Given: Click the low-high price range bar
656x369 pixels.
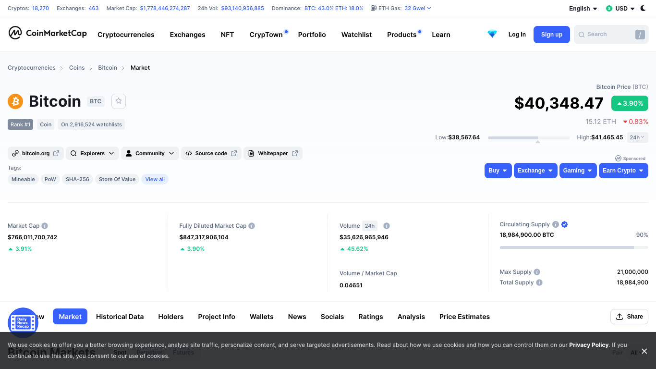Looking at the screenshot, I should click(x=528, y=138).
